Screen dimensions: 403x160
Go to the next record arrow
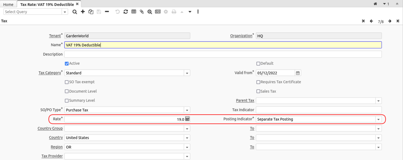390,21
